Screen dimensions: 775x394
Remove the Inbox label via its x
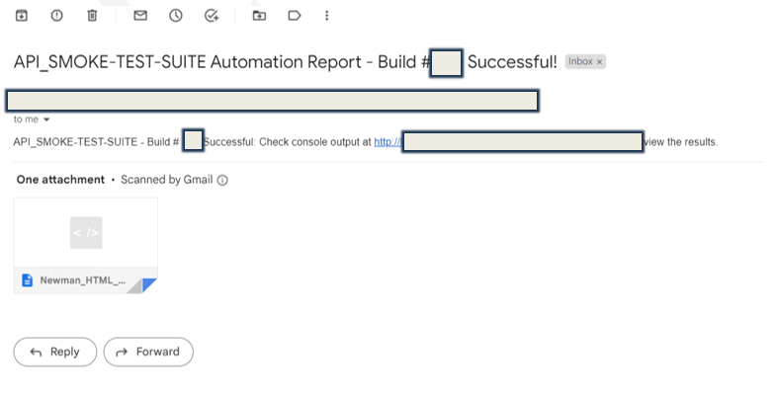point(599,61)
